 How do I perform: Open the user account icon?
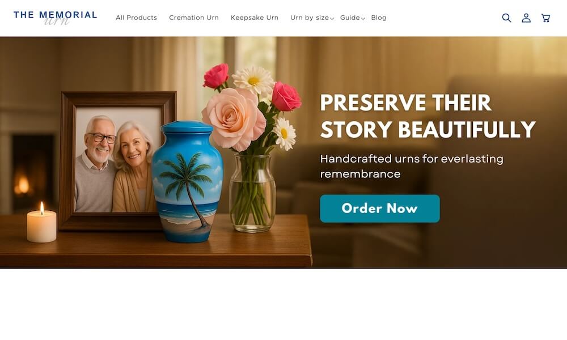click(526, 18)
